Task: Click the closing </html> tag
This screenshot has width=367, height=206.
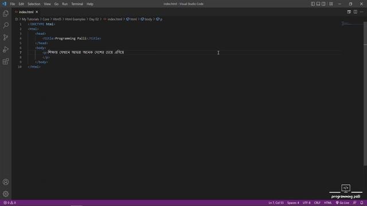Action: pyautogui.click(x=34, y=67)
